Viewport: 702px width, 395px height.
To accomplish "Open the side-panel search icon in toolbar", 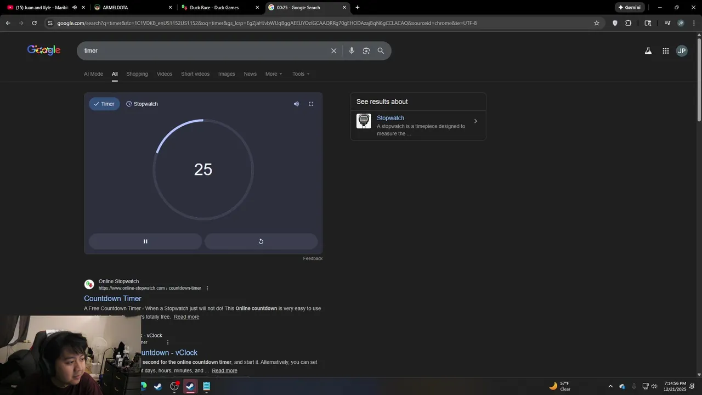I will click(648, 23).
